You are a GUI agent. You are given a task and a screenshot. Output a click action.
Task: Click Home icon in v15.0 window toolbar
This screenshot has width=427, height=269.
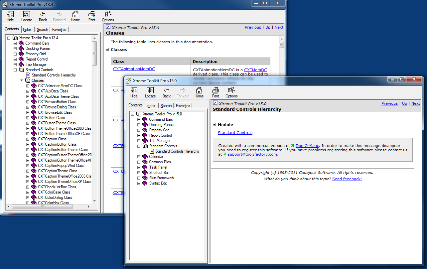click(x=199, y=90)
